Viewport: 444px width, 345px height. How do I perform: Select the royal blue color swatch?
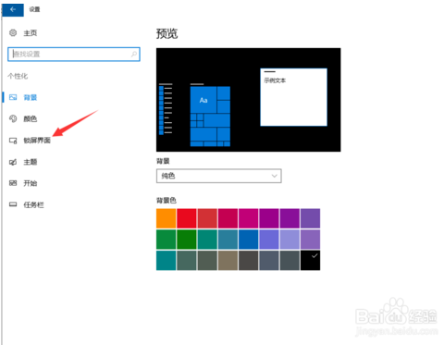[x=249, y=240]
